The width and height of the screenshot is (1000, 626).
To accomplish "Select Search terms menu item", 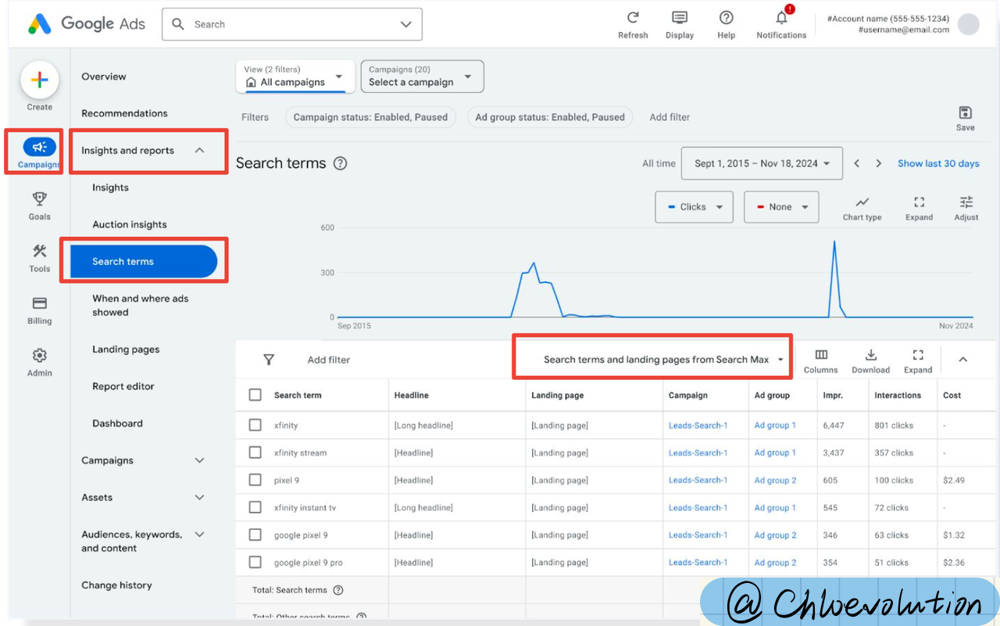I will pyautogui.click(x=144, y=261).
